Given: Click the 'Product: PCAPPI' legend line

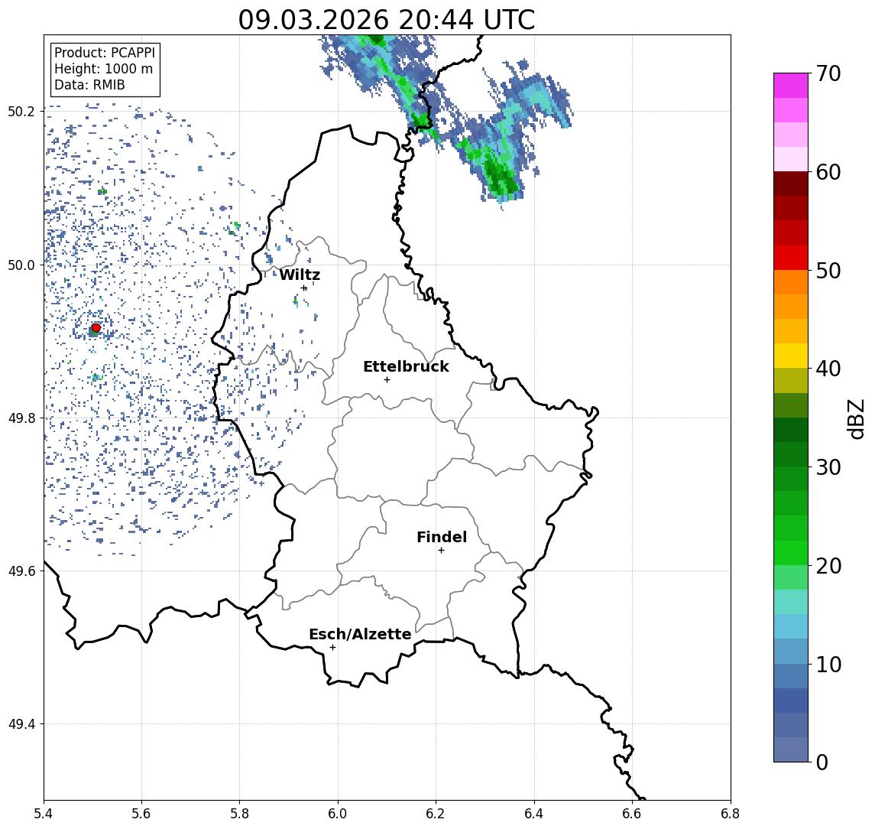Looking at the screenshot, I should tap(105, 53).
